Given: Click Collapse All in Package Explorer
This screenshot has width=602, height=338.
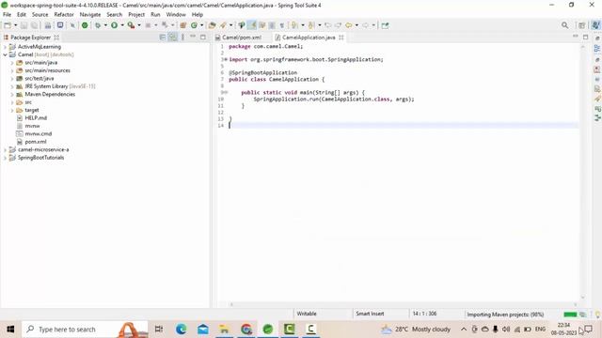Looking at the screenshot, I should click(163, 38).
